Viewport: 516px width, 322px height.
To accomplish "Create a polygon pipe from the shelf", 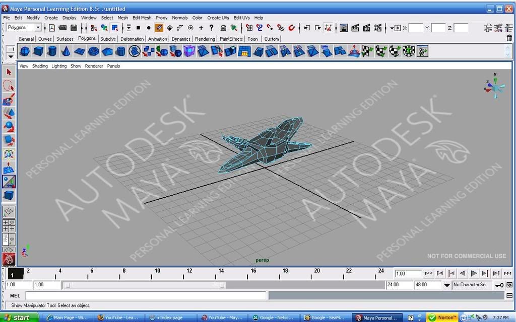I will [121, 51].
